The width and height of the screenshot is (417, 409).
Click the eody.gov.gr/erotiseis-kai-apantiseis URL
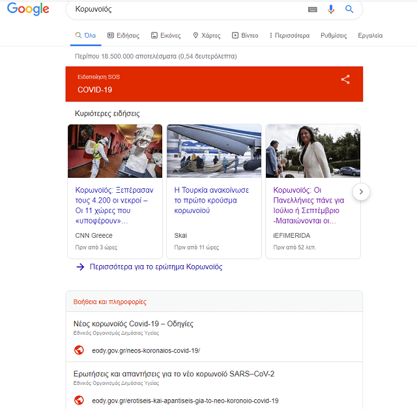[x=185, y=401]
